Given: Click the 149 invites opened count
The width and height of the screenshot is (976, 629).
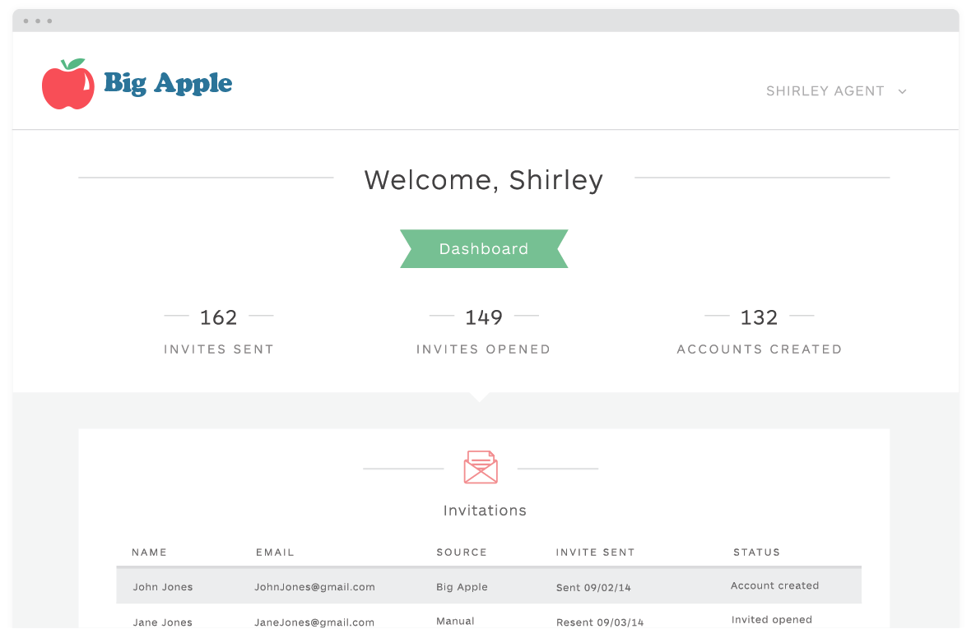Looking at the screenshot, I should point(484,317).
